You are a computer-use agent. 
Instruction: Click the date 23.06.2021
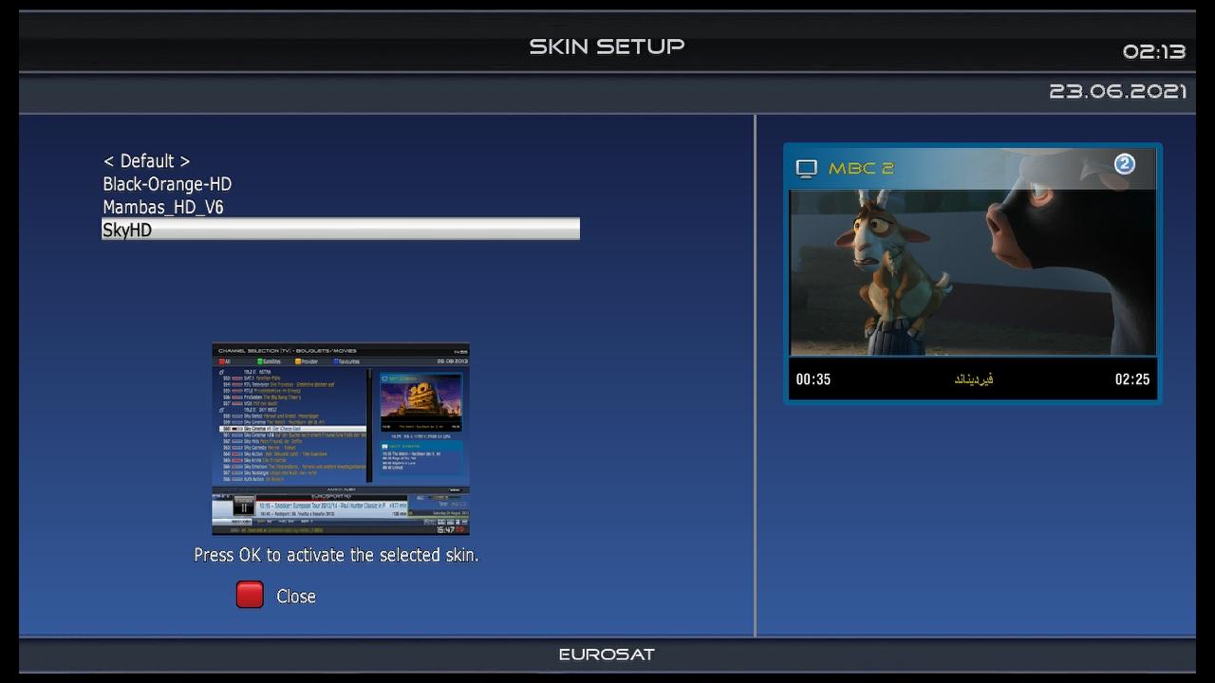coord(1118,92)
